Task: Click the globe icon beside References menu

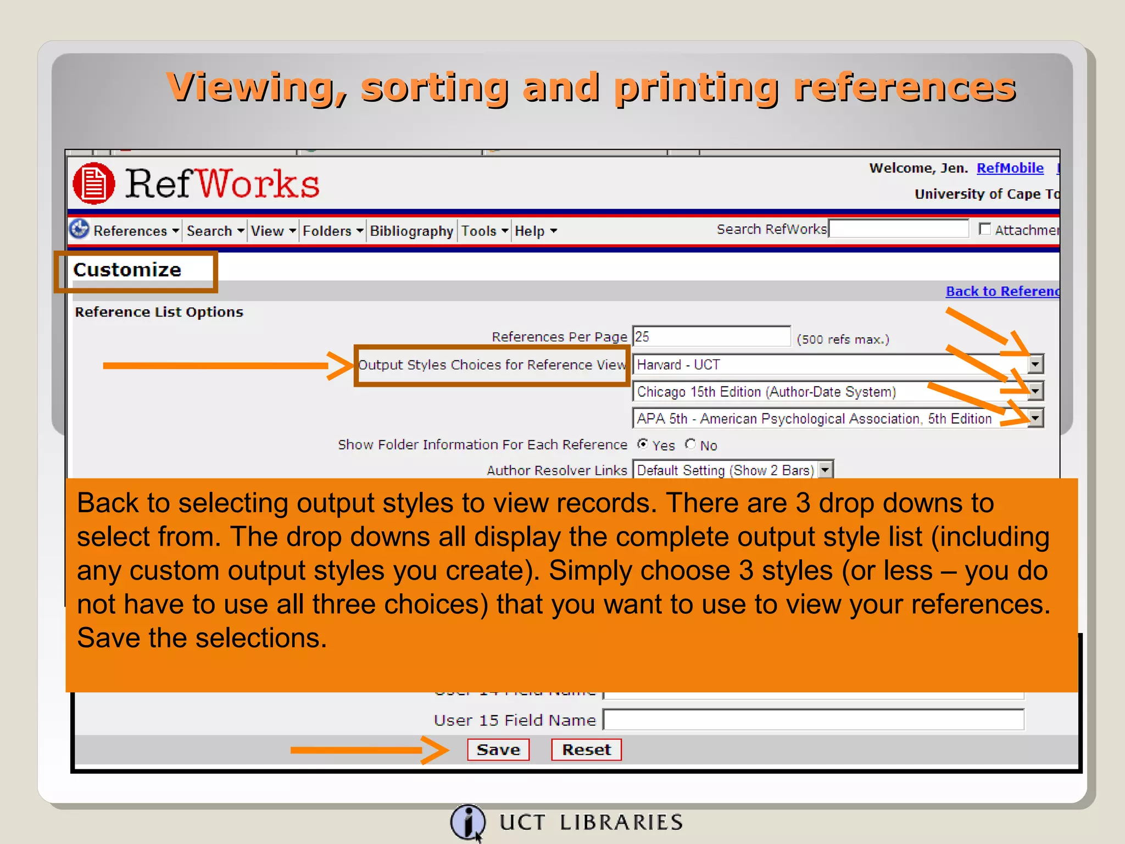Action: click(80, 229)
